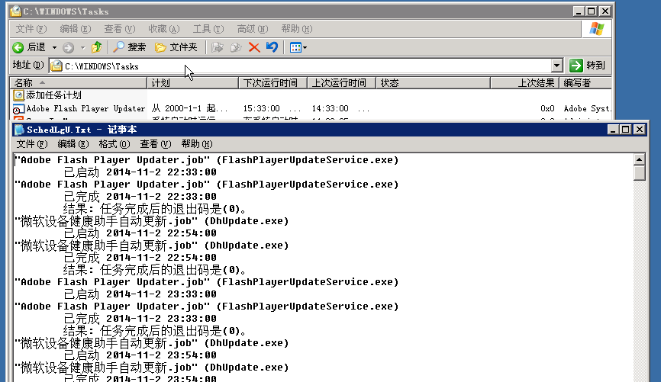Toggle the 文件夹 folders pane button
This screenshot has height=382, width=661.
176,47
